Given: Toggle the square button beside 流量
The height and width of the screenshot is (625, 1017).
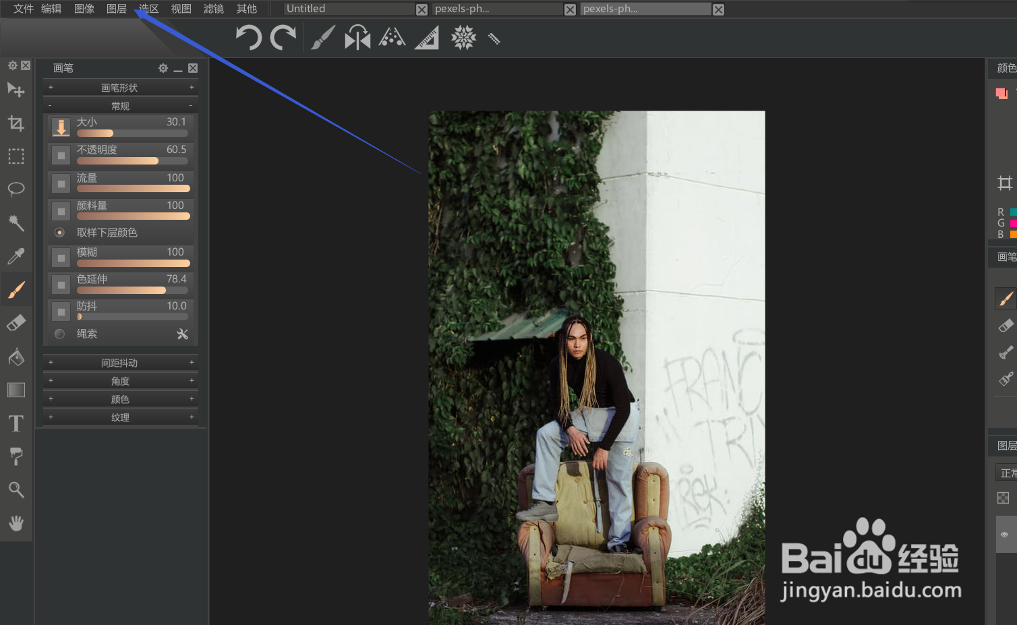Looking at the screenshot, I should [61, 183].
